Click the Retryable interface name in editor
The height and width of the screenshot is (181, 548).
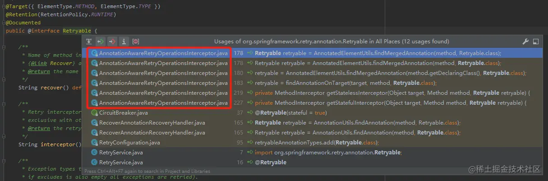click(77, 31)
